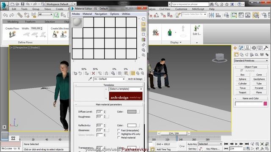Open Workspace: Default dropdown
271x152 pixels.
[59, 4]
